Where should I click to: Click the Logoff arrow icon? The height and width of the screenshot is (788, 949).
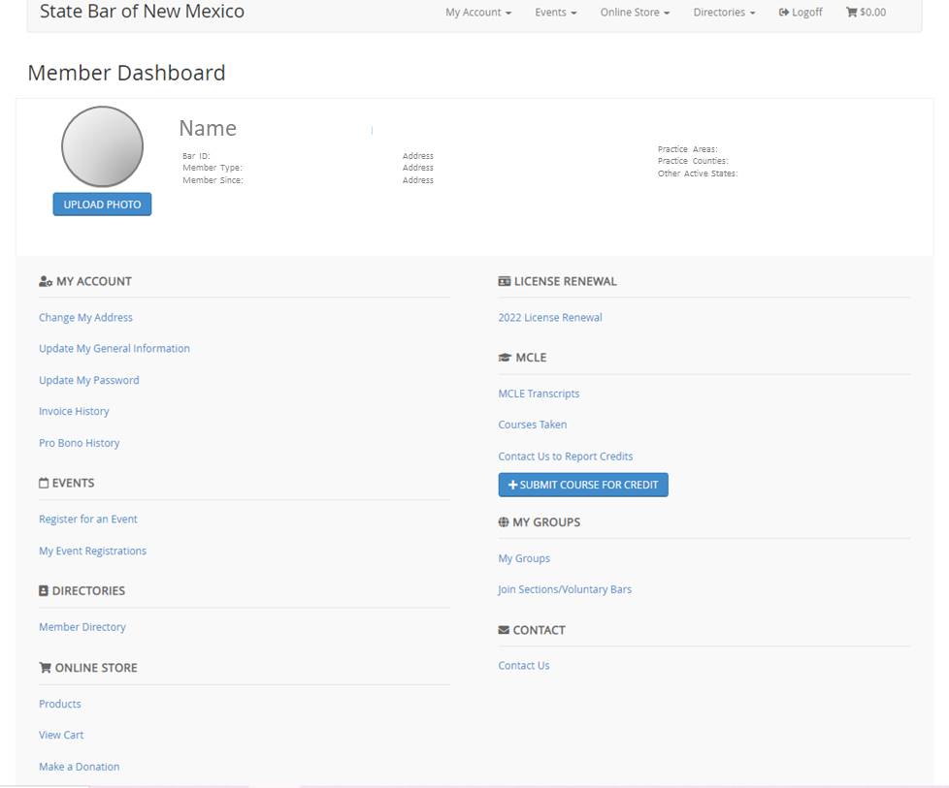pos(784,12)
